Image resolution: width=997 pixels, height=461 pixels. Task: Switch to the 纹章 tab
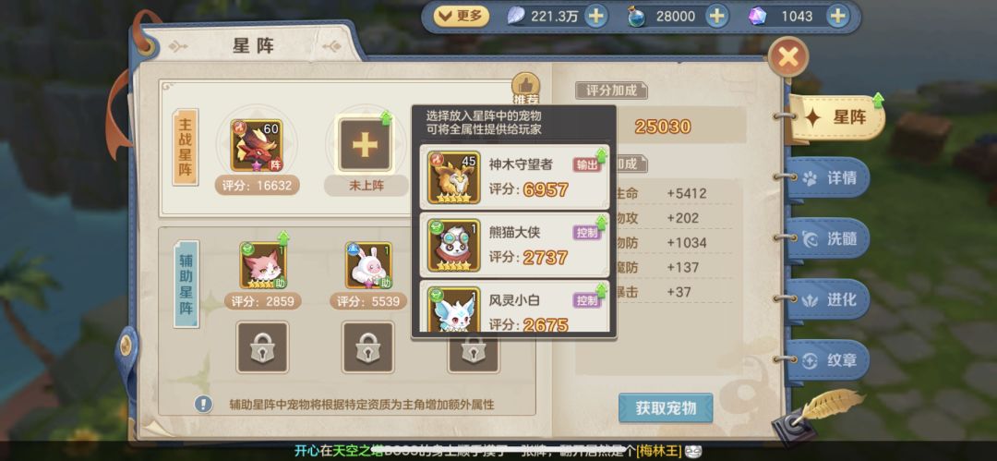pyautogui.click(x=829, y=360)
